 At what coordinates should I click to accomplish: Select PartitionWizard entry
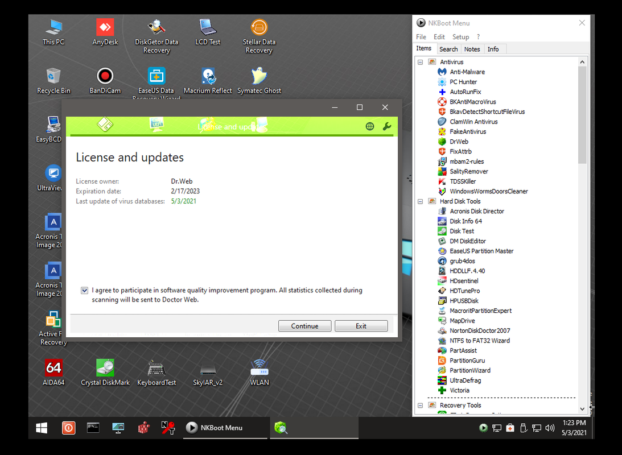pyautogui.click(x=464, y=370)
